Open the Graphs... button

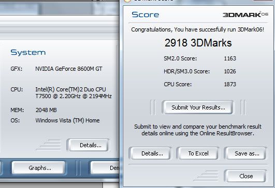[39, 168]
